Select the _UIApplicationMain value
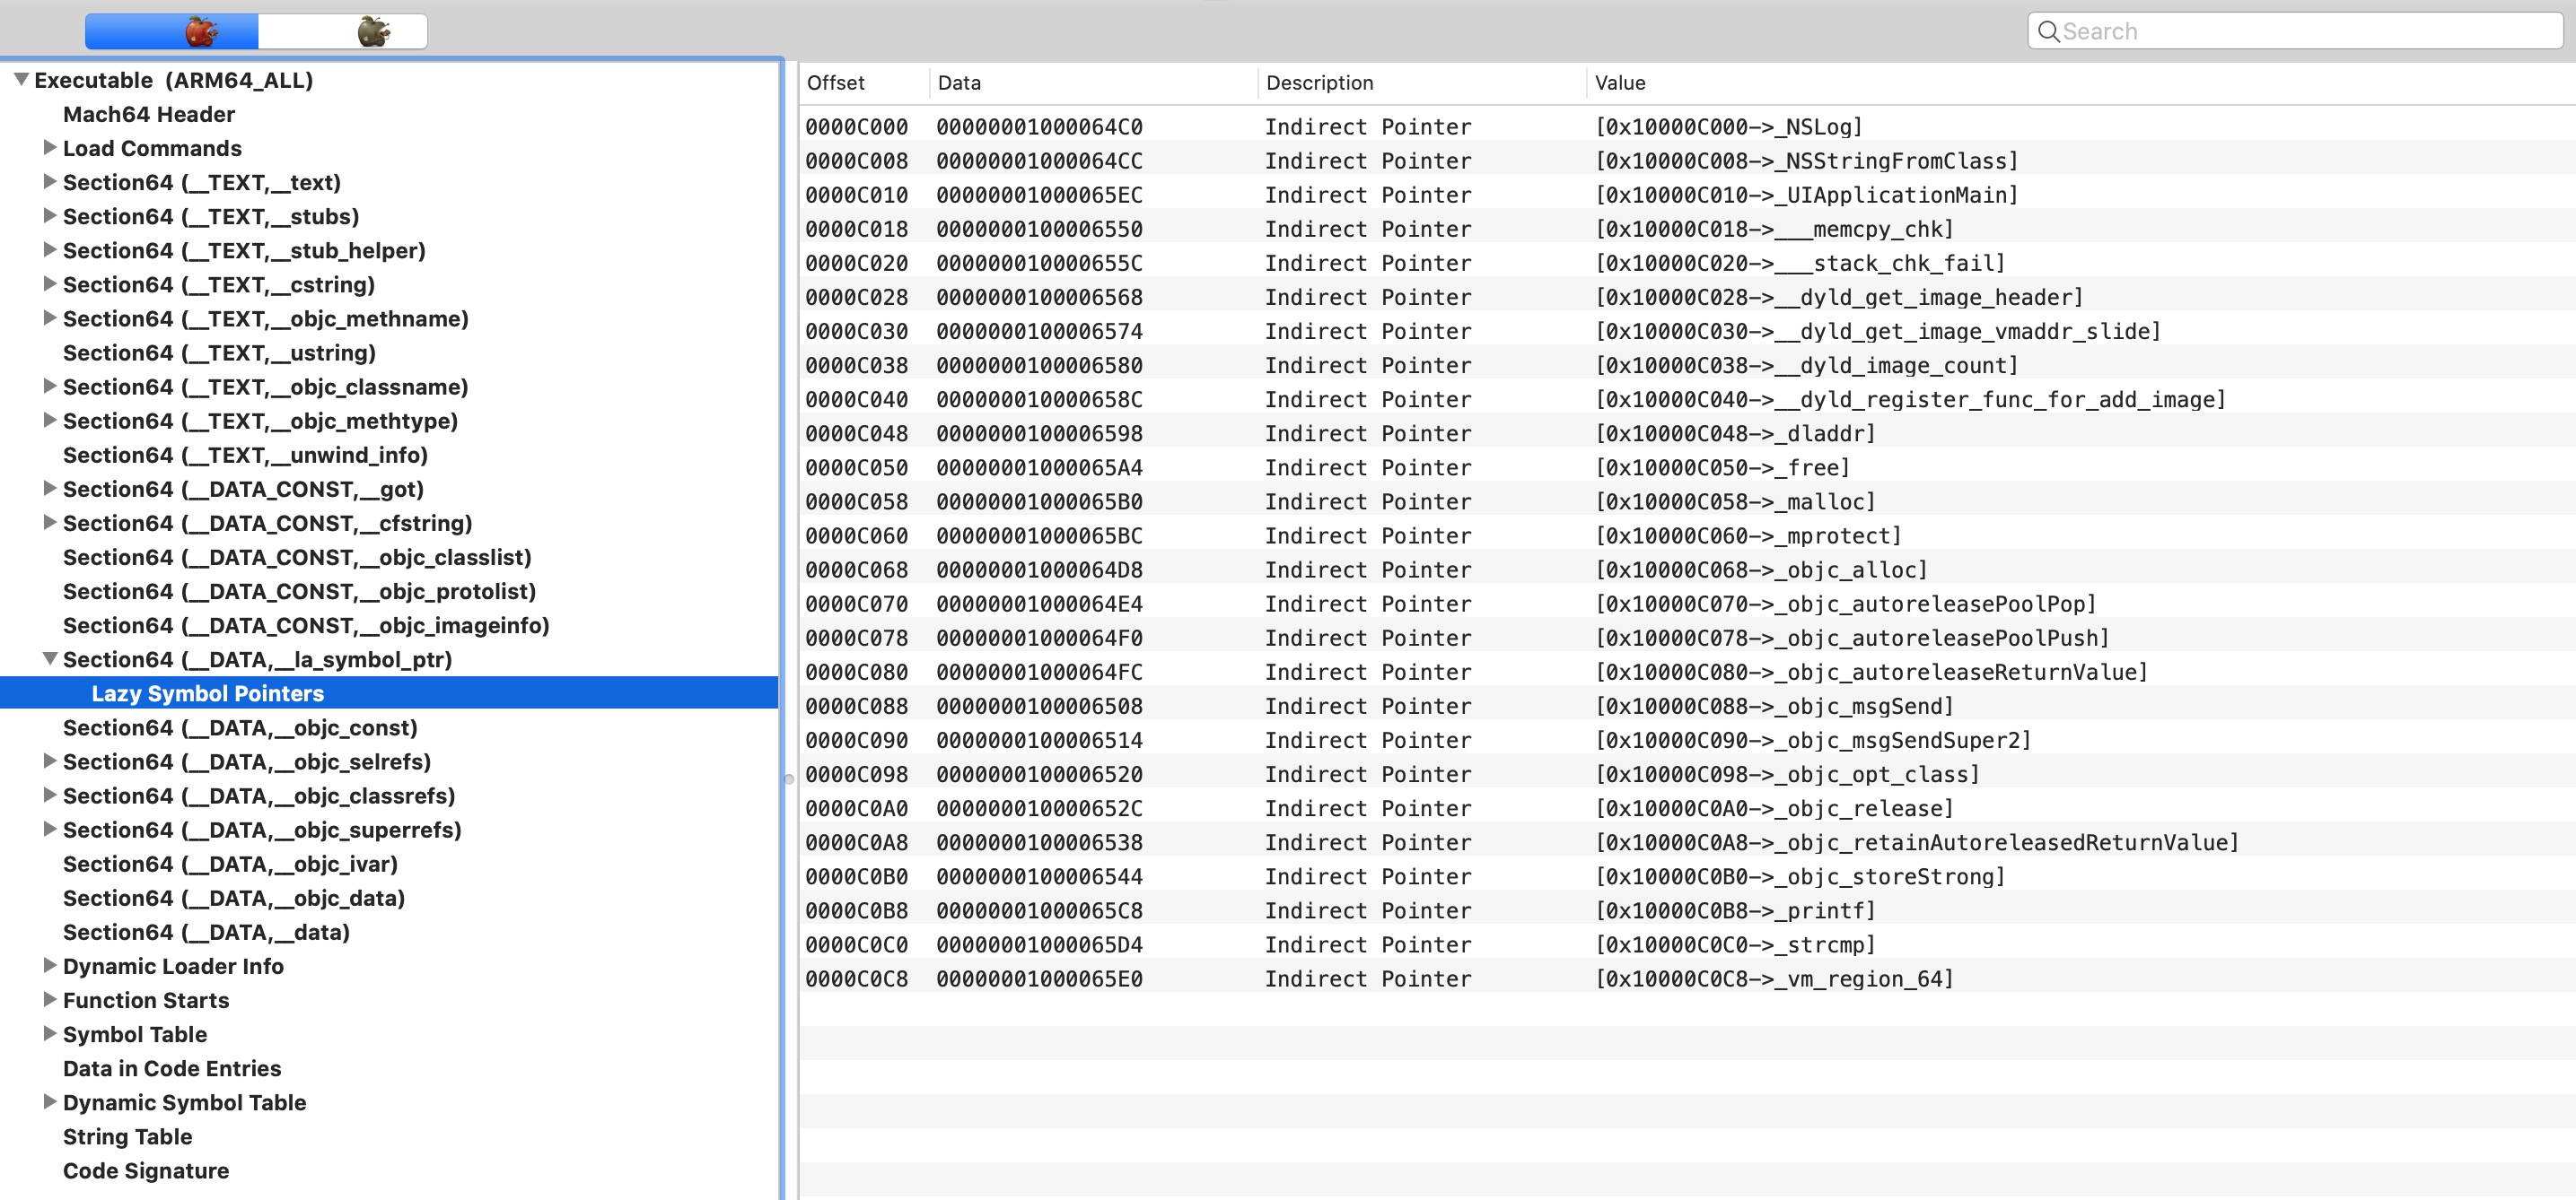The image size is (2576, 1200). pyautogui.click(x=1806, y=195)
